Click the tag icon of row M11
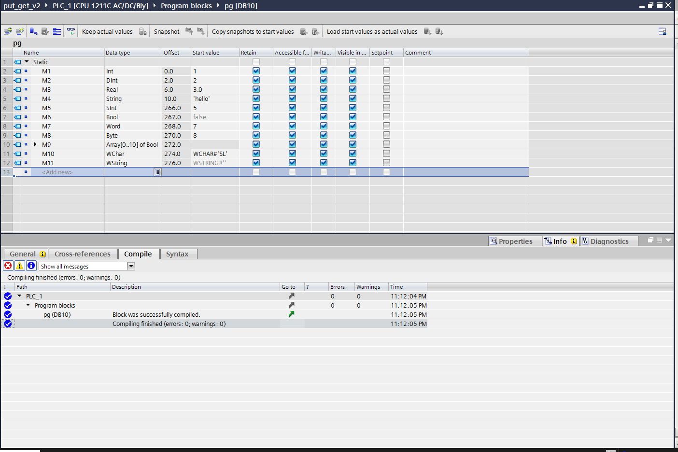Viewport: 678px width, 452px height. (x=18, y=163)
